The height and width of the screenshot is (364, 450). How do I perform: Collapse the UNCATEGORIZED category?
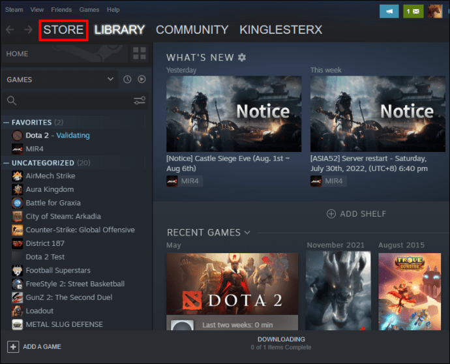pyautogui.click(x=6, y=163)
